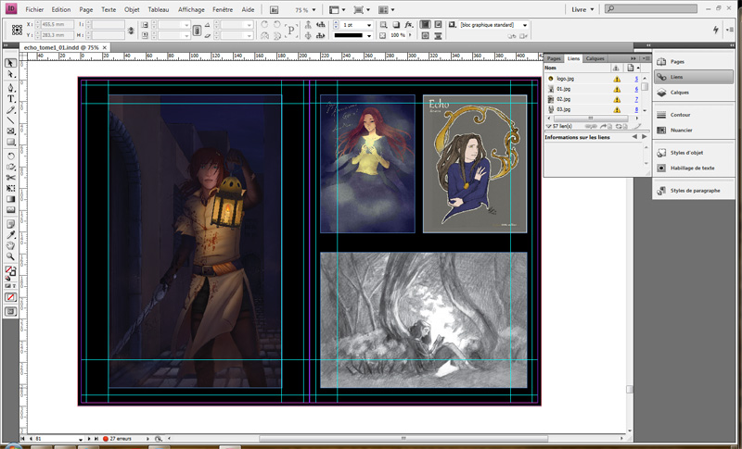Viewport: 742px width, 449px height.
Task: Select the Pencil tool
Action: [10, 110]
